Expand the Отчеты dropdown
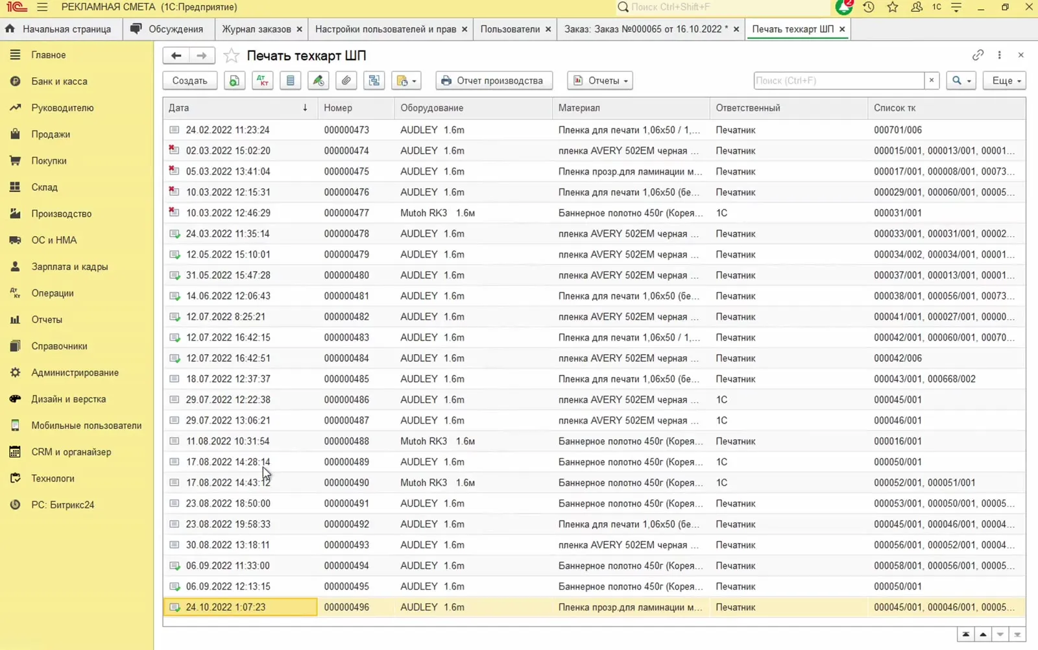This screenshot has height=650, width=1038. 600,80
